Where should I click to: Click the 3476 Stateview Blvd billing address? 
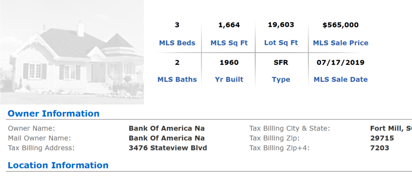click(x=168, y=148)
